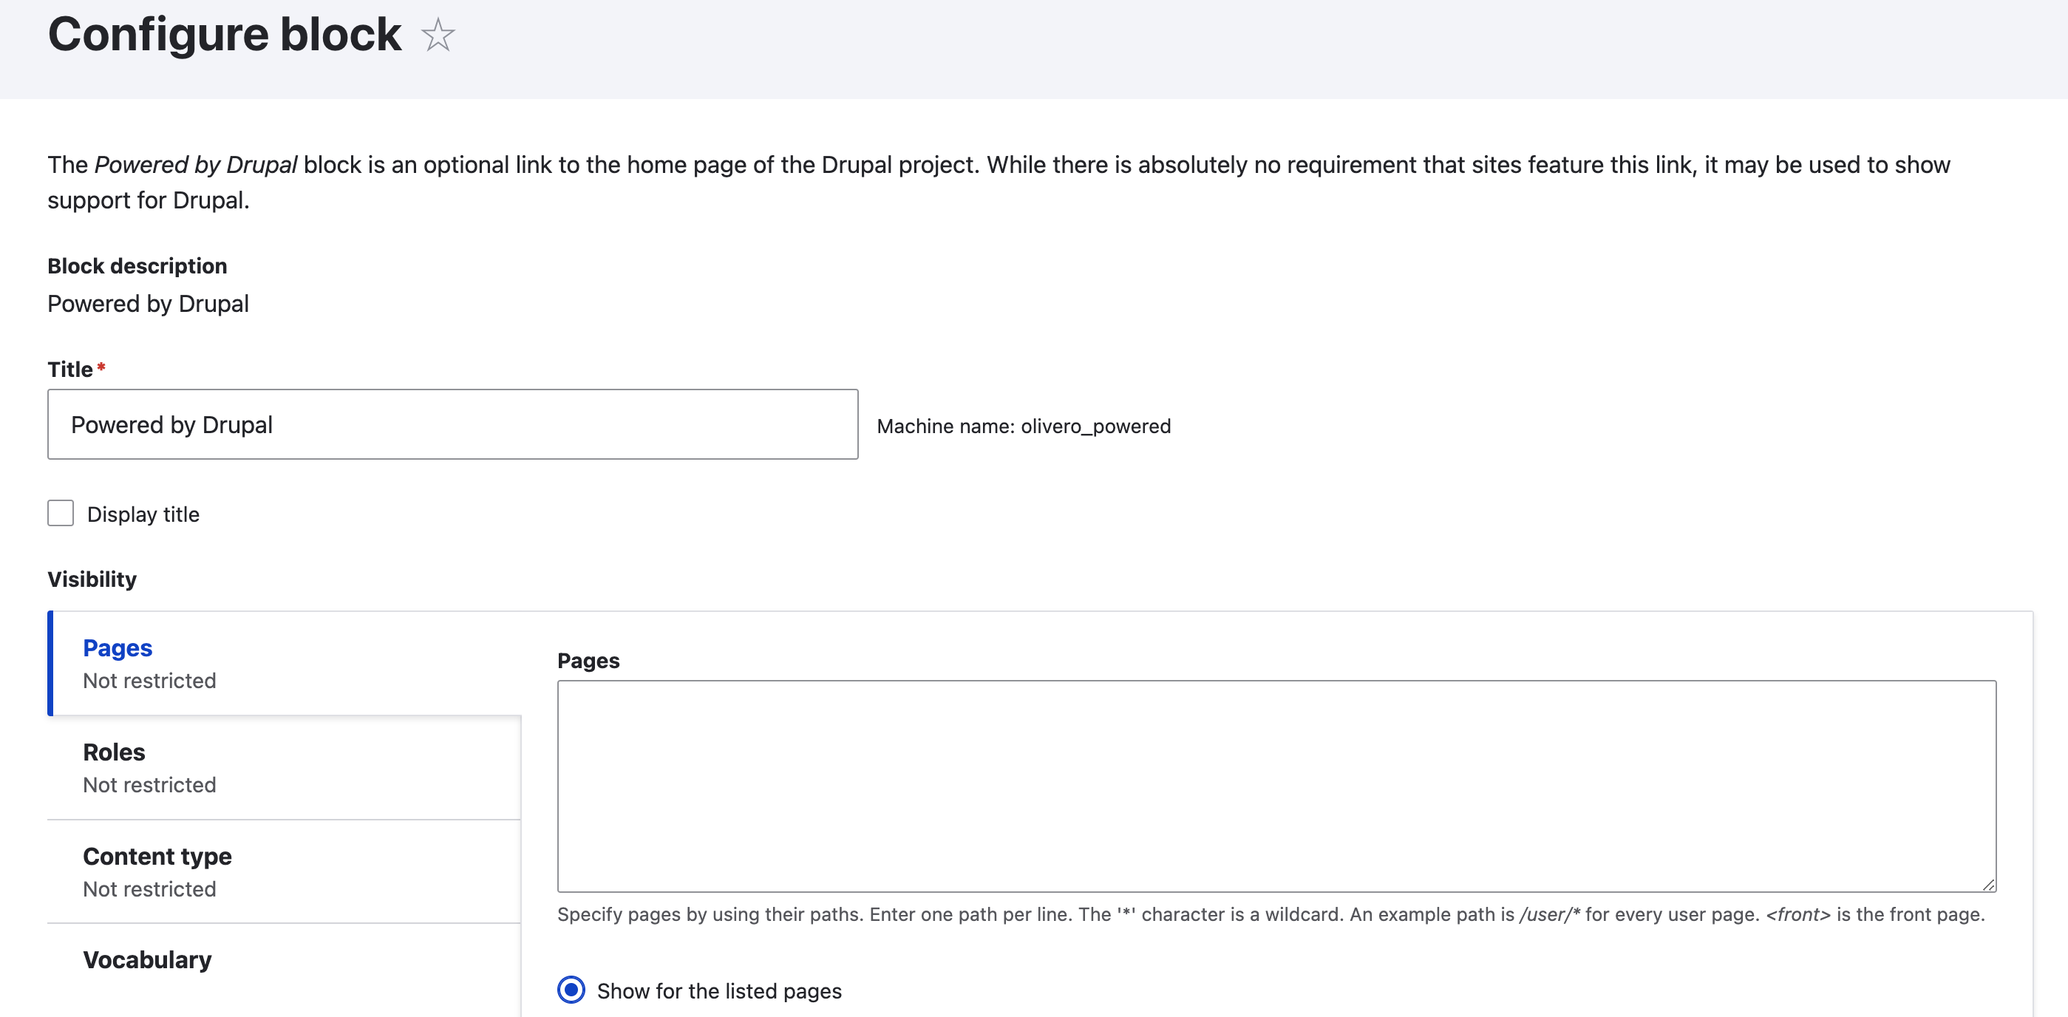Switch to the Vocabulary visibility tab
The width and height of the screenshot is (2068, 1017).
(x=147, y=959)
